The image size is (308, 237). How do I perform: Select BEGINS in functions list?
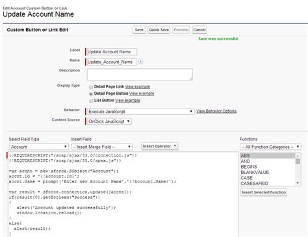pos(268,167)
